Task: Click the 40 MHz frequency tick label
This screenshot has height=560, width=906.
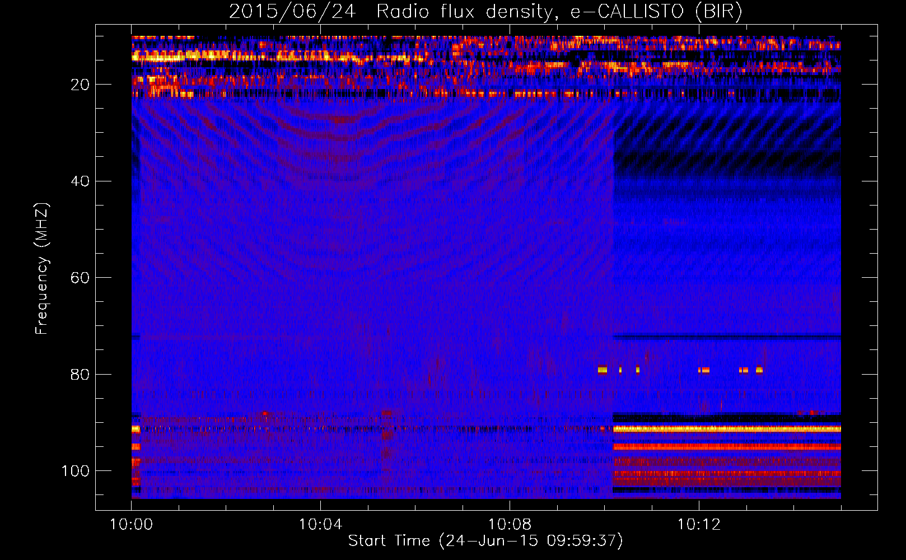Action: tap(80, 181)
